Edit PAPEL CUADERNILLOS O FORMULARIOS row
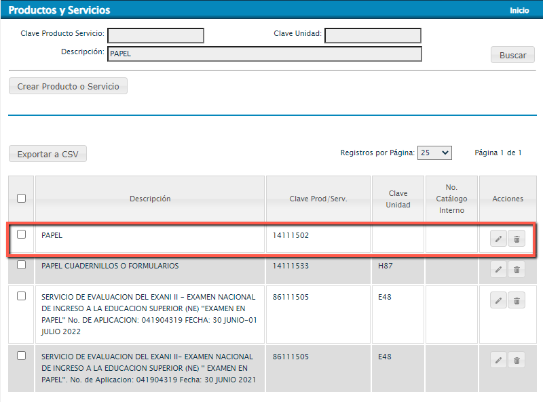 click(x=498, y=269)
